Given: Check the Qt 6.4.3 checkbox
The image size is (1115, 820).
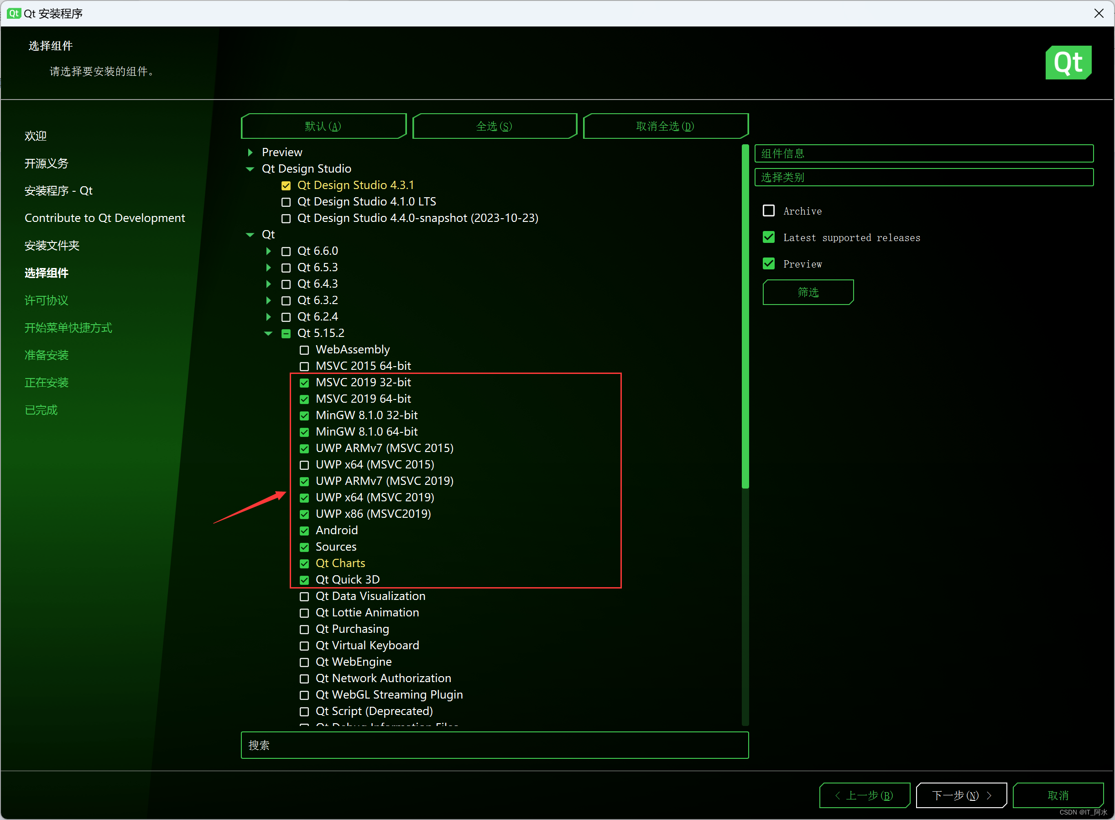Looking at the screenshot, I should tap(286, 284).
